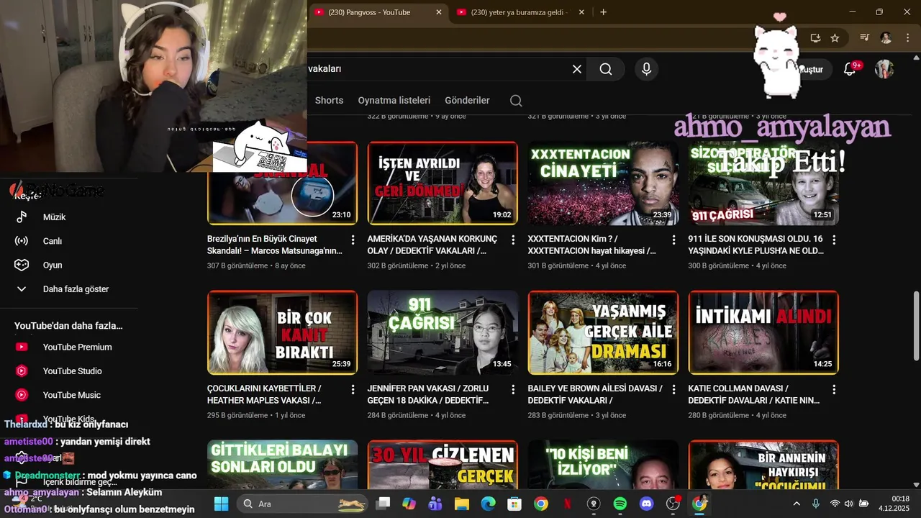Open more options for KATIE COLLMAN DAVASI video
The height and width of the screenshot is (518, 921).
tap(834, 389)
